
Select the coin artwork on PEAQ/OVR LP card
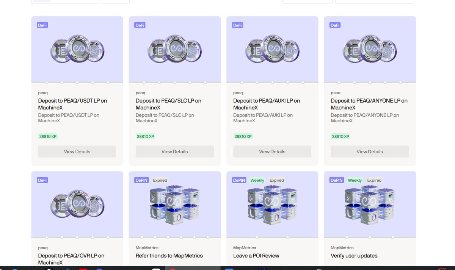tap(77, 205)
